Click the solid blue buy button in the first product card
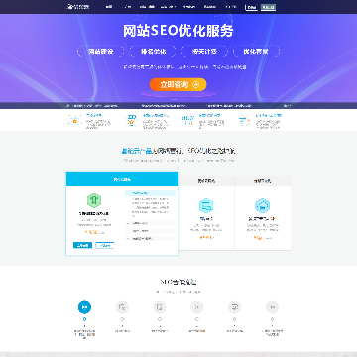Screen dimensions: 357x357 pyautogui.click(x=82, y=245)
